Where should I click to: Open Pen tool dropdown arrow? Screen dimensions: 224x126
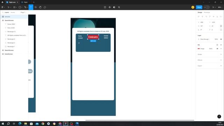point(27,7)
